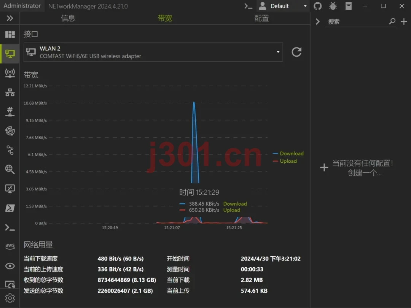Click the 当前下载速度 row label

click(41, 259)
